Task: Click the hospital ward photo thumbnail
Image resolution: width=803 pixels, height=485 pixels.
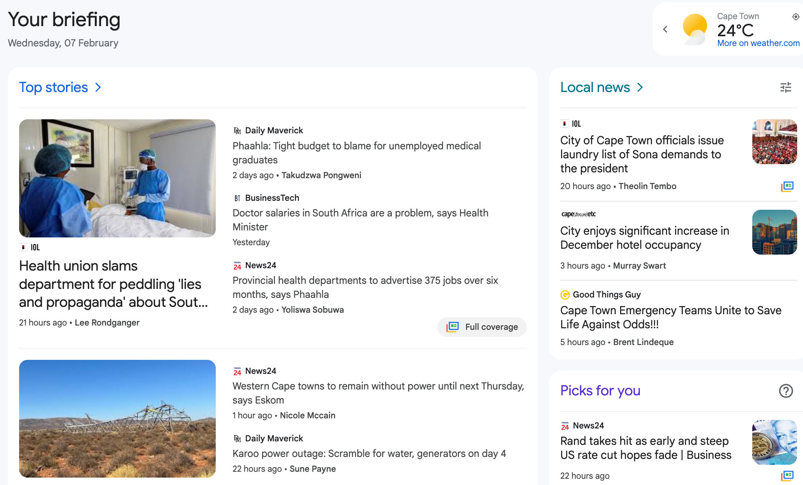Action: pos(117,178)
